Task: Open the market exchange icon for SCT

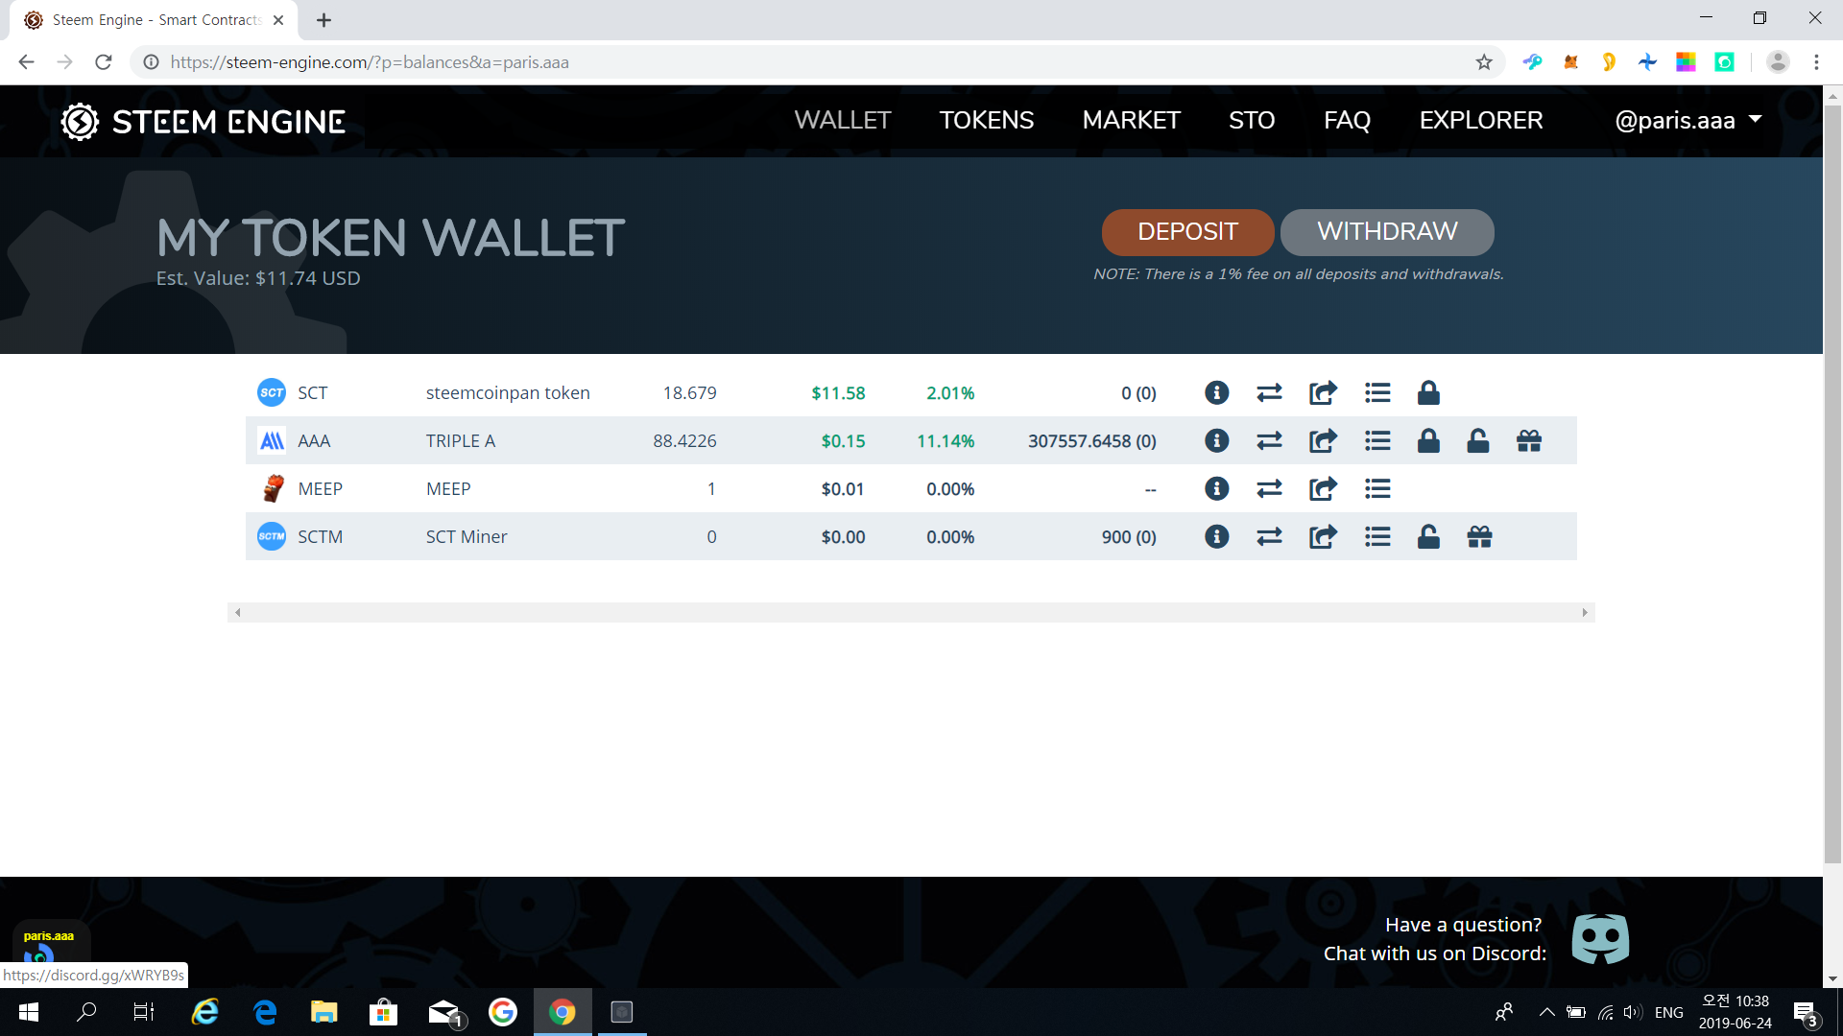Action: click(x=1269, y=392)
